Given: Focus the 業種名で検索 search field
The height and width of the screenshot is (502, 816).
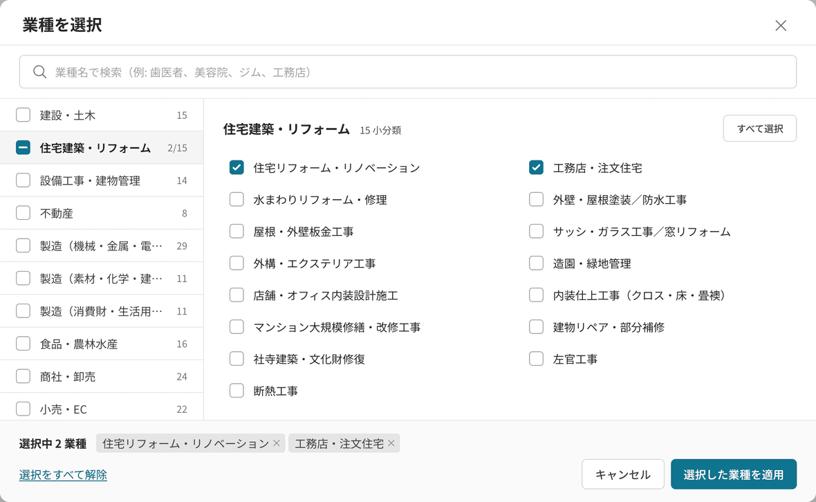Looking at the screenshot, I should 408,72.
